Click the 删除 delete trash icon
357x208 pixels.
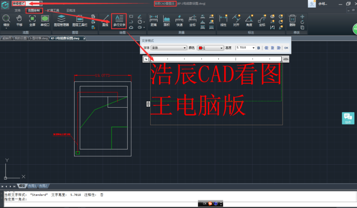[292, 20]
